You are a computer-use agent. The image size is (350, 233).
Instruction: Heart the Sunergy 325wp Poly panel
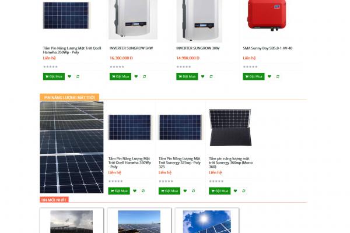185,190
